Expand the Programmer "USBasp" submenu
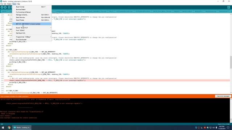Image resolution: width=232 pixels, height=130 pixels. coord(32,37)
